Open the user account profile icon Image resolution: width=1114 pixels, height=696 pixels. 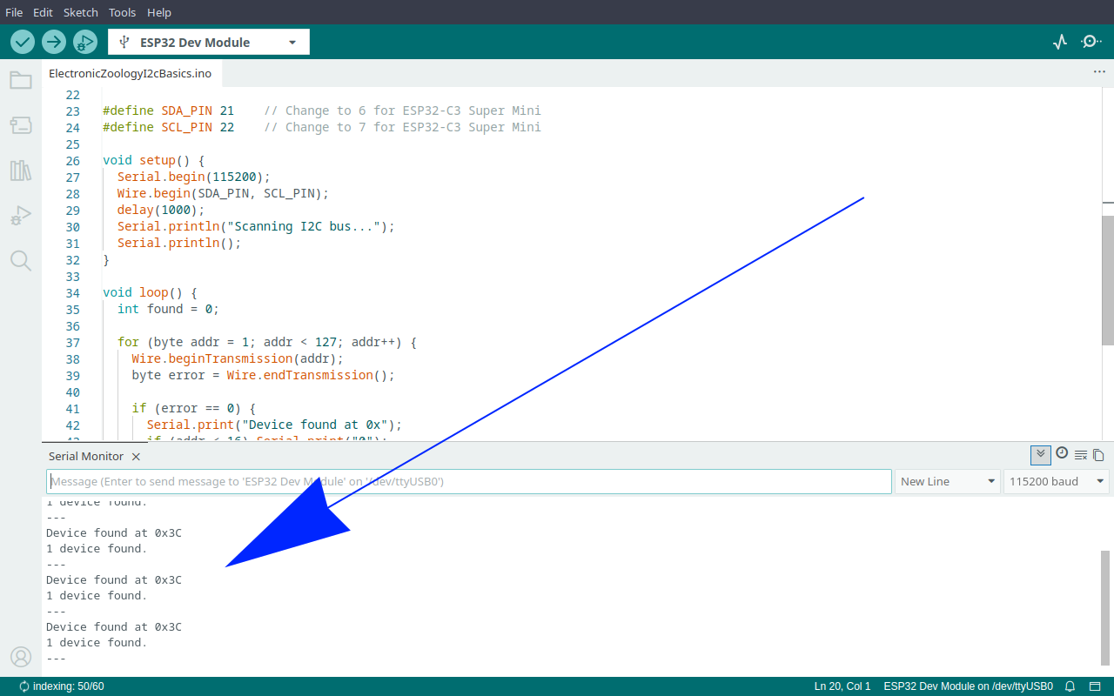click(21, 657)
